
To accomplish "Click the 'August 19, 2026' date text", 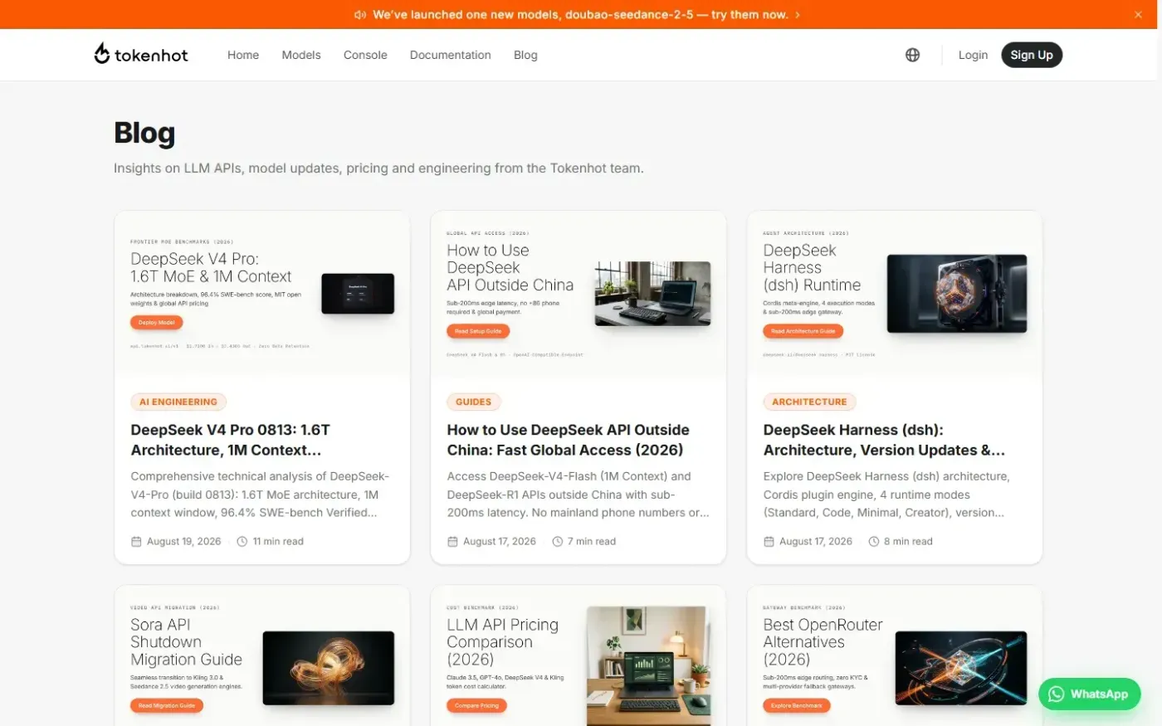I will (x=183, y=541).
